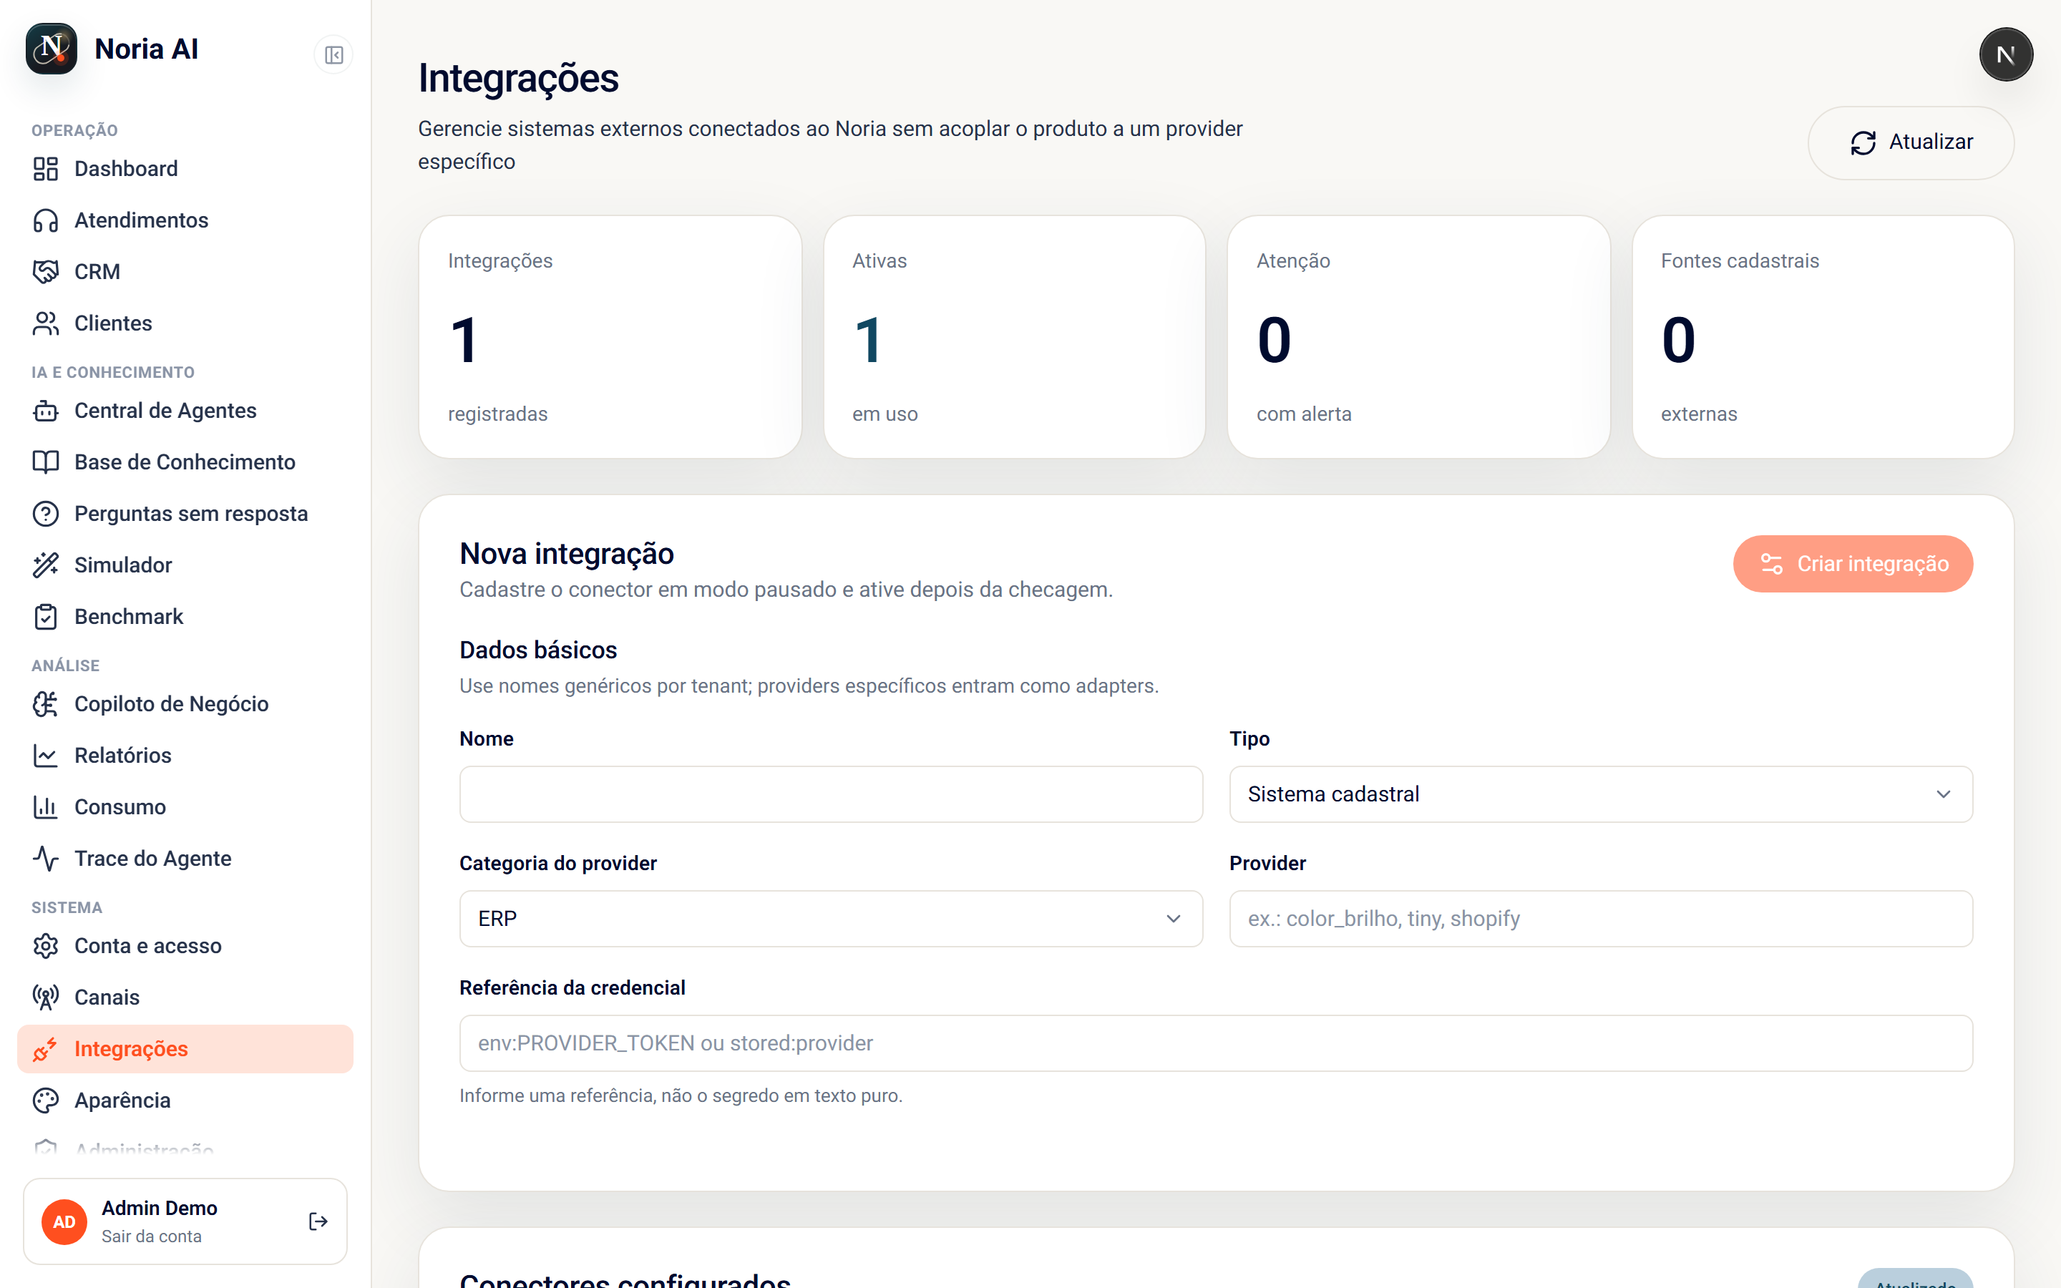The width and height of the screenshot is (2061, 1288).
Task: Click the AD user avatar
Action: click(64, 1221)
